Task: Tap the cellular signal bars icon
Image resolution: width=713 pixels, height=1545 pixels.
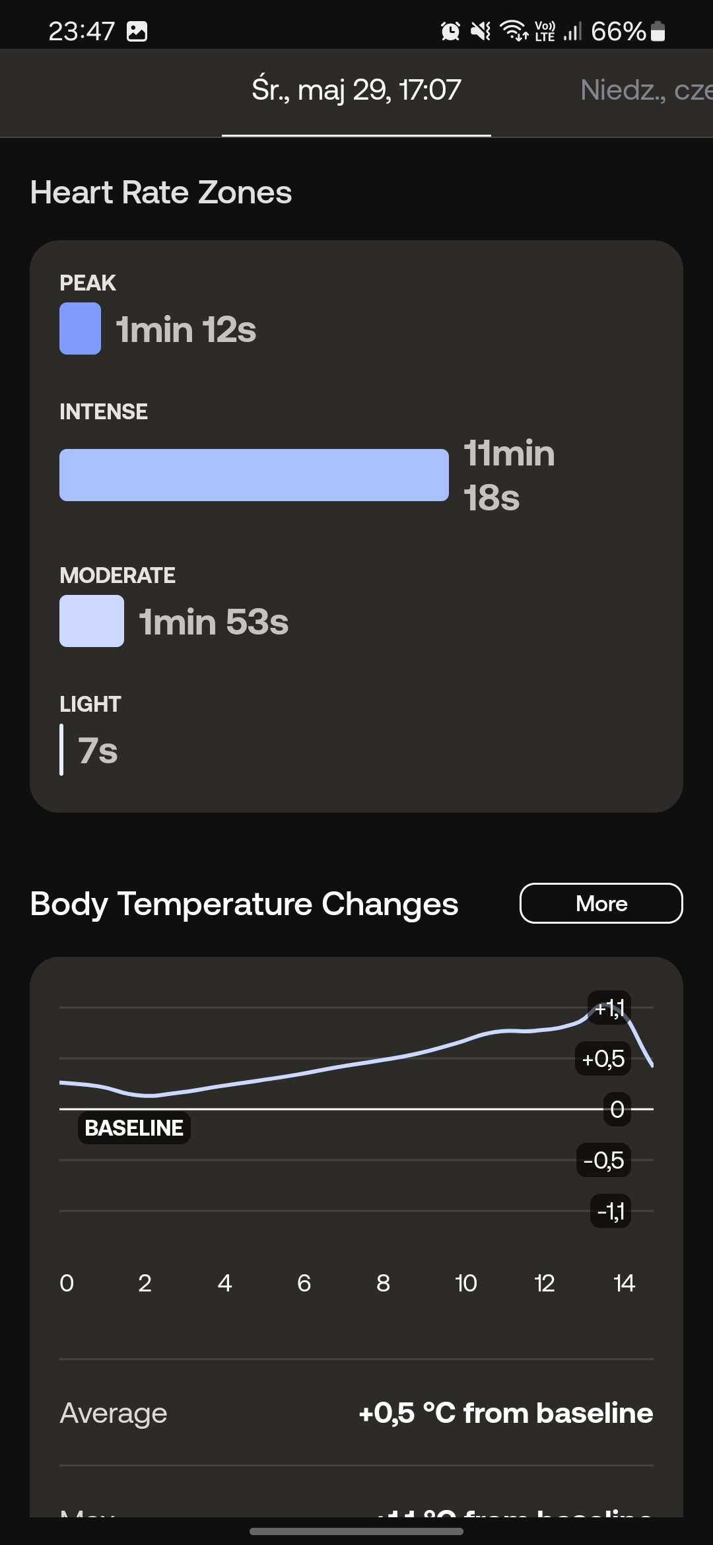Action: coord(572,31)
